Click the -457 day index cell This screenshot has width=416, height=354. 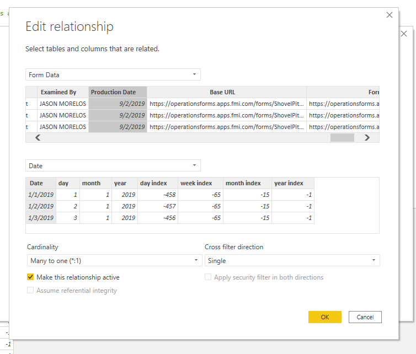[158, 206]
